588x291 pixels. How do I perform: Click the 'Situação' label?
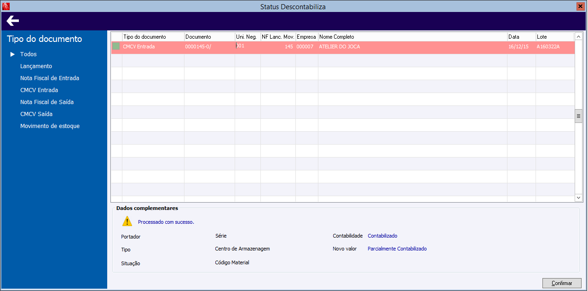[131, 263]
